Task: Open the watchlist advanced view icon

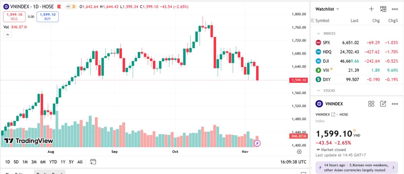Action: point(383,9)
